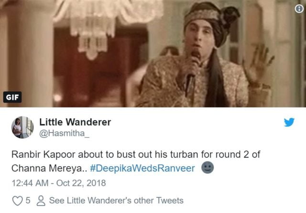Viewport: 306px width, 213px height.
Task: Click See Little Wanderer's other Tweets
Action: pyautogui.click(x=116, y=201)
